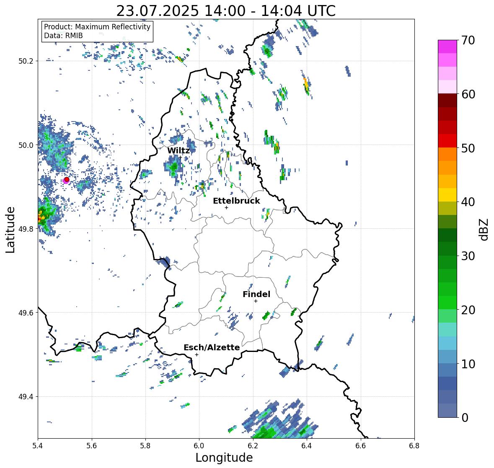Click the Latitude axis label
The width and height of the screenshot is (494, 468).
pyautogui.click(x=10, y=230)
